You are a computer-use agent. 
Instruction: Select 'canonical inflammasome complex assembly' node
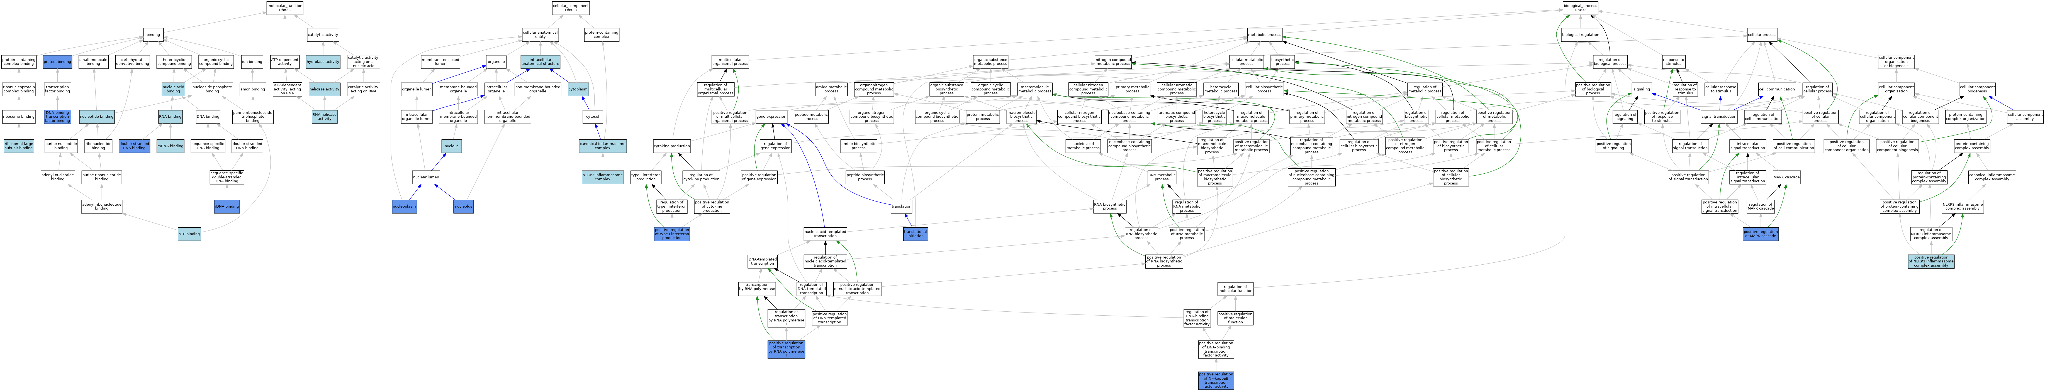1992,177
